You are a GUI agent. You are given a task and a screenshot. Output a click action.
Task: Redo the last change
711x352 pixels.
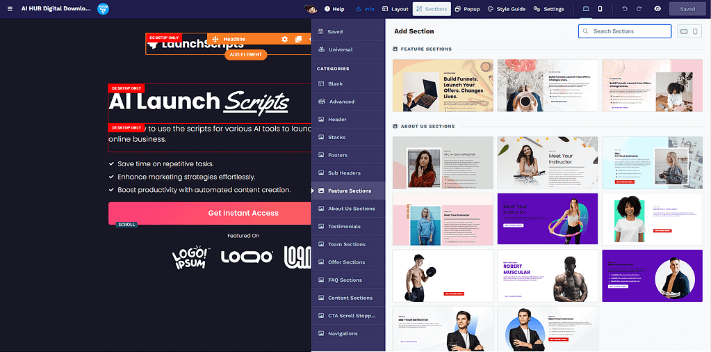coord(639,9)
